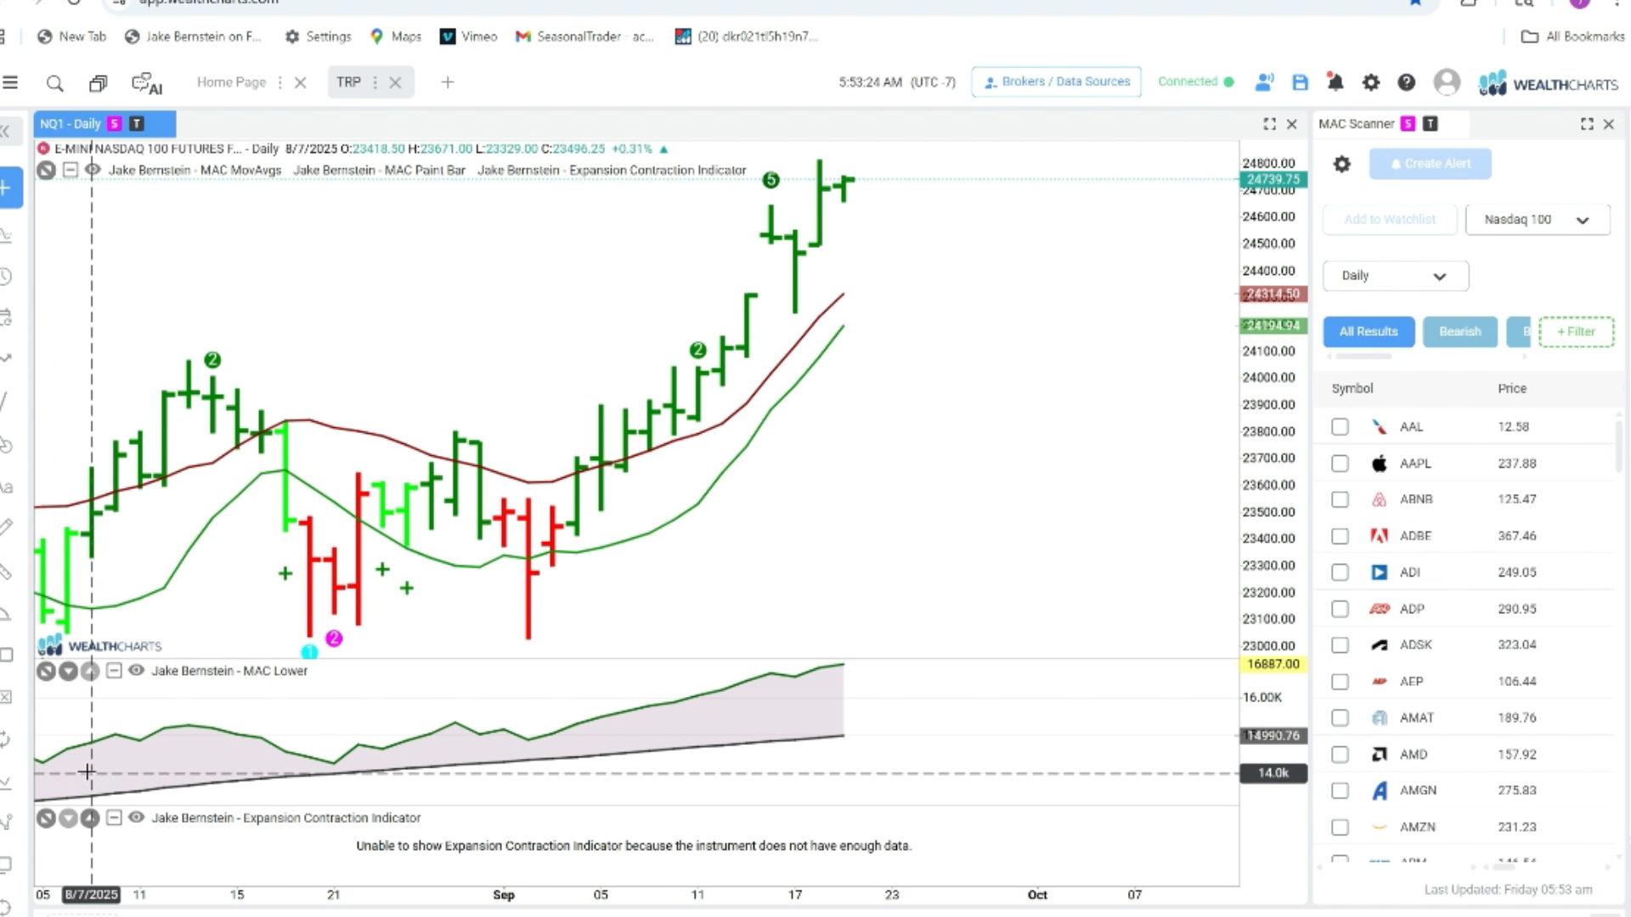This screenshot has height=917, width=1631.
Task: Click the Symbol column header
Action: (x=1352, y=389)
